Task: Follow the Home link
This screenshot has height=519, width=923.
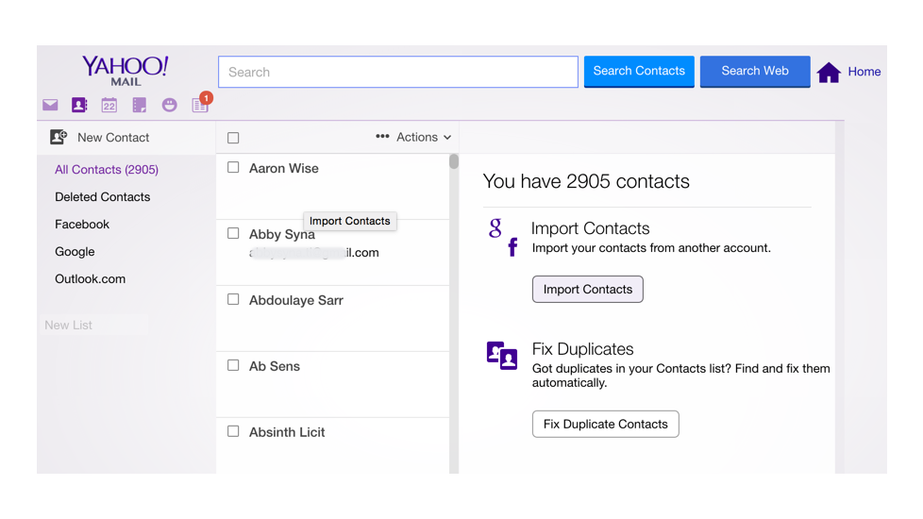Action: tap(864, 72)
